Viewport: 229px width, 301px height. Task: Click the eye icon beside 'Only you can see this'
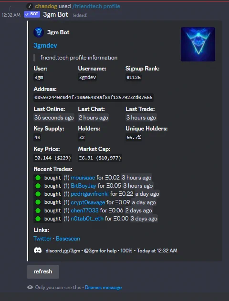point(30,287)
